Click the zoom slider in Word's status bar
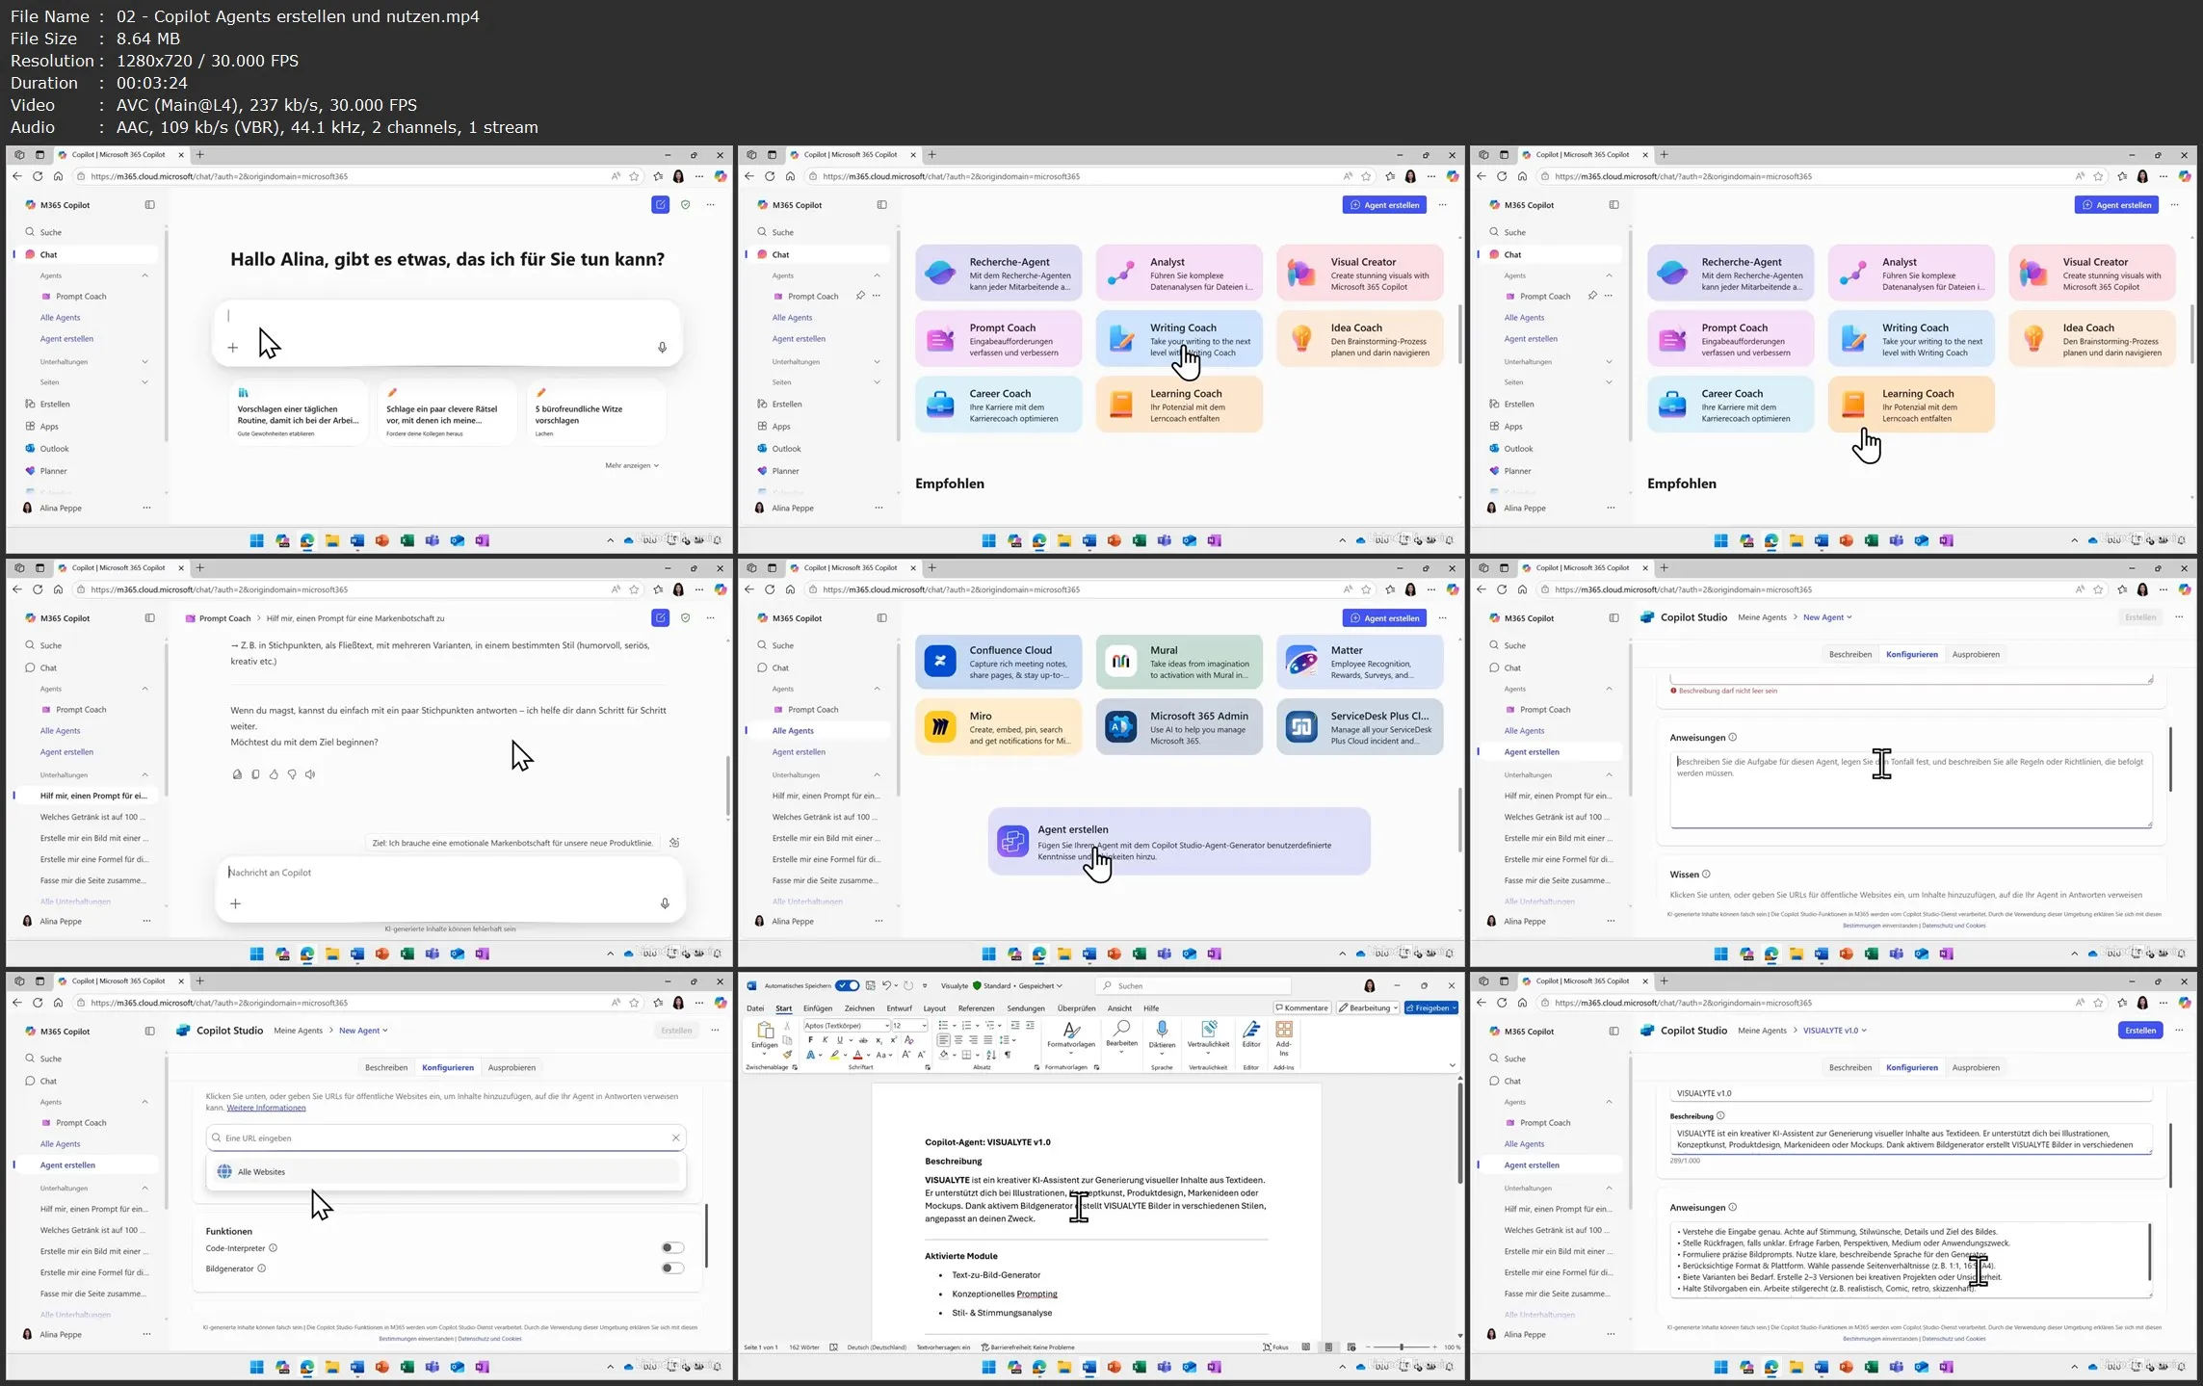Screen dimensions: 2203x1386 point(1402,1347)
